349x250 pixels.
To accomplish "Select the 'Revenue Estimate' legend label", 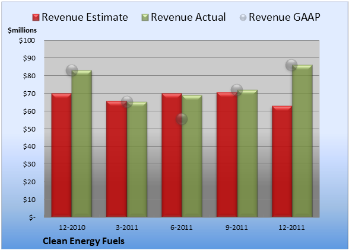I will 85,17.
